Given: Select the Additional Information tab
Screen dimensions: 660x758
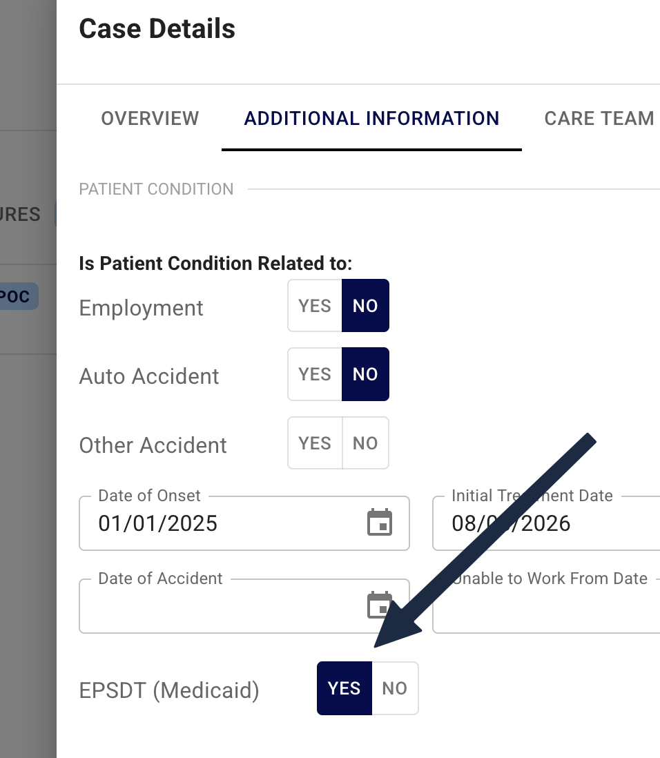Looking at the screenshot, I should coord(371,119).
